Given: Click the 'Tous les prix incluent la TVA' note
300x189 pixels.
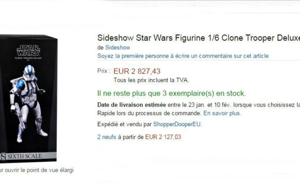Looking at the screenshot, I should [x=151, y=80].
